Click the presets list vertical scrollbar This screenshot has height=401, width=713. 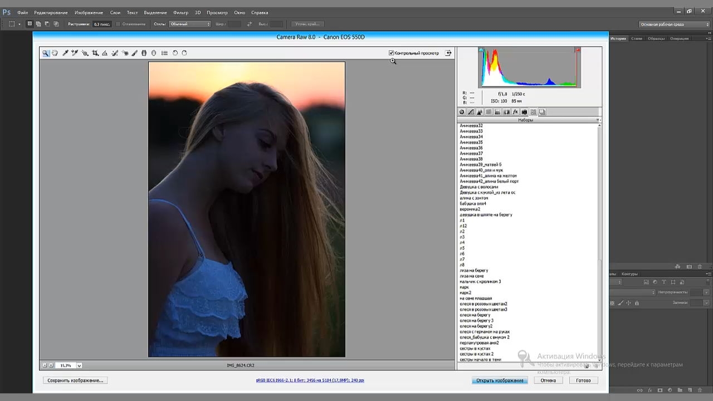pyautogui.click(x=599, y=242)
